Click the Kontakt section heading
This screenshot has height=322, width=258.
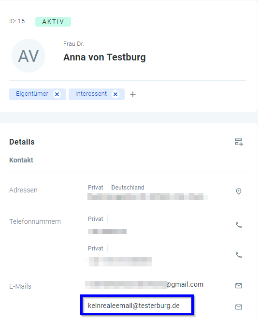coord(21,160)
